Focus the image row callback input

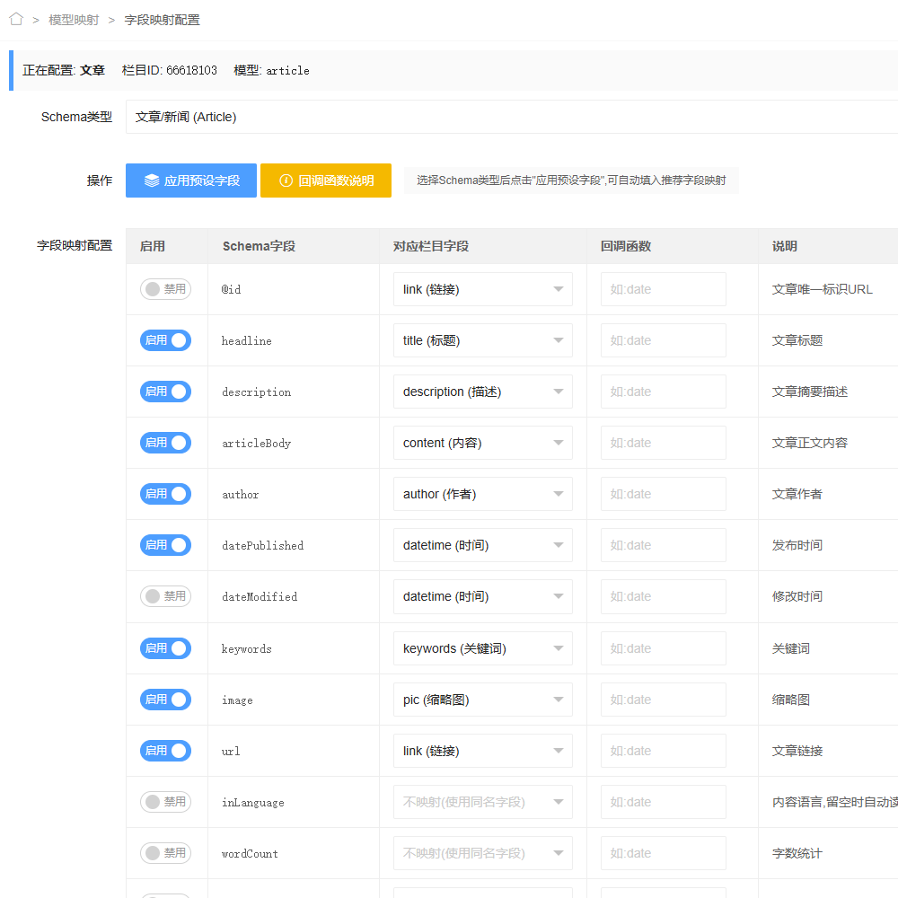(x=664, y=700)
